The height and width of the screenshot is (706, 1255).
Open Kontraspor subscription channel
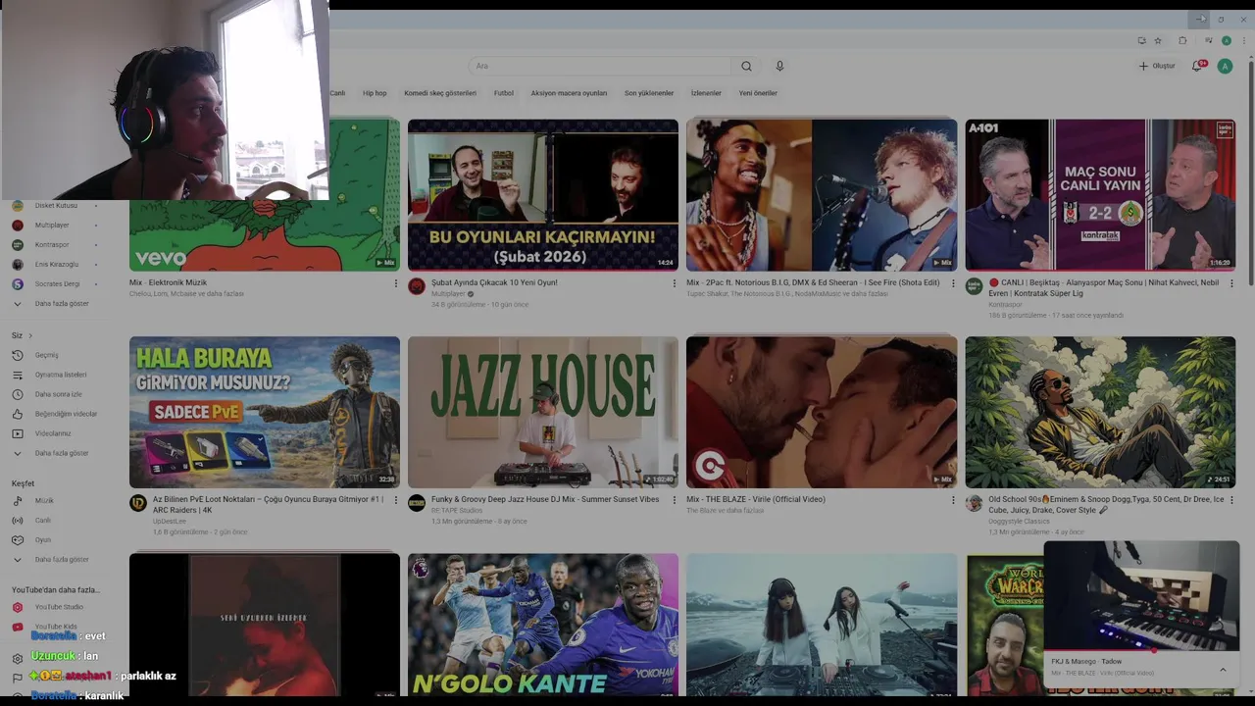(54, 244)
